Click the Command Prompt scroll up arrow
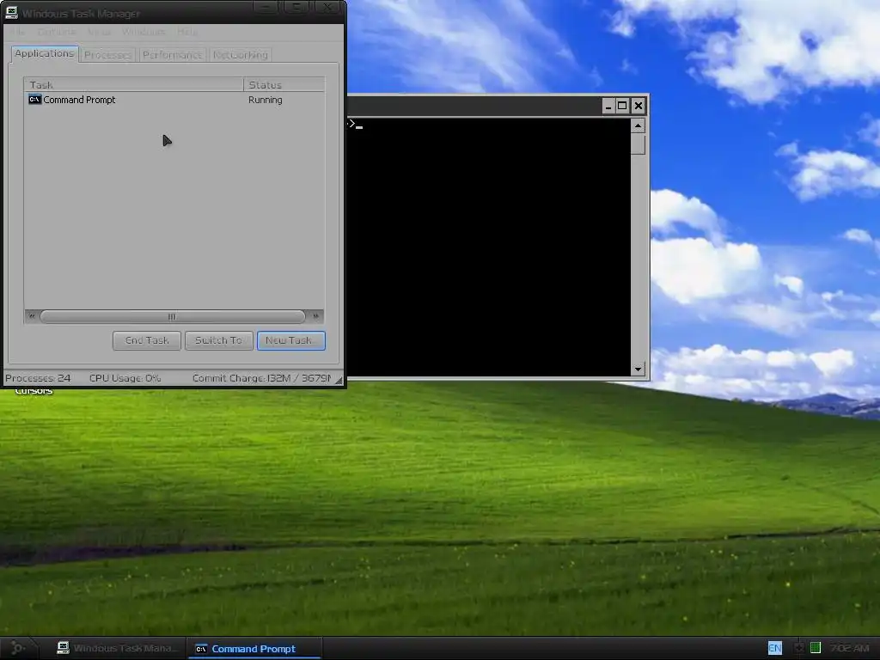The height and width of the screenshot is (660, 880). click(638, 125)
